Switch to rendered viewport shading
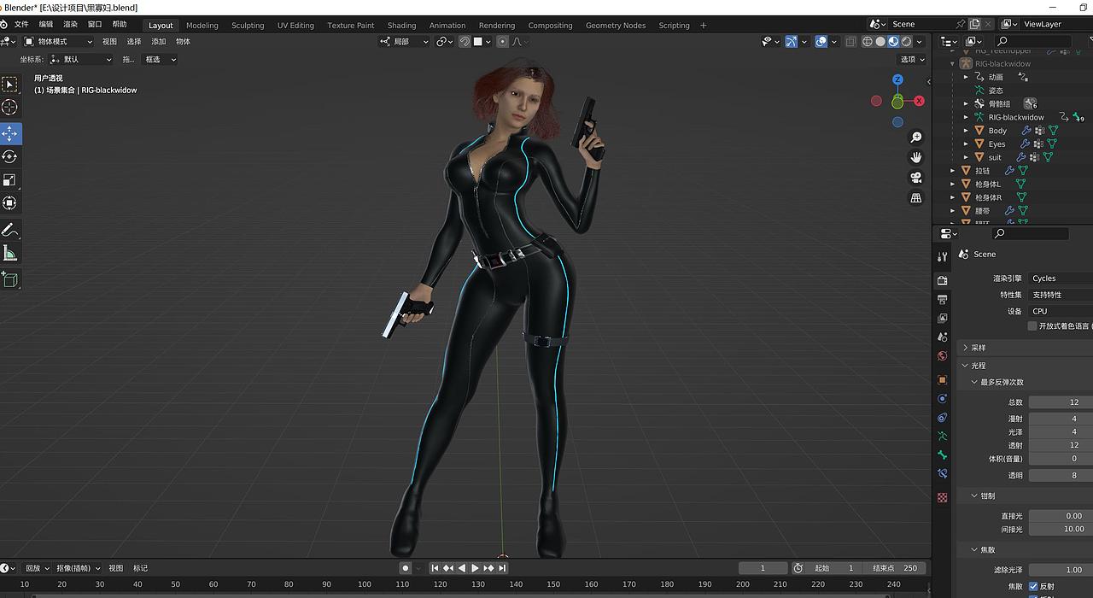This screenshot has height=598, width=1093. pos(906,41)
